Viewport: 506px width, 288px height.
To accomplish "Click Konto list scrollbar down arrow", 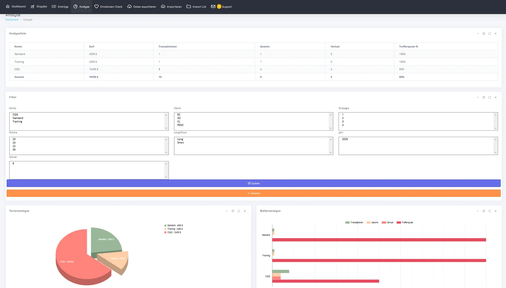I will pyautogui.click(x=166, y=128).
